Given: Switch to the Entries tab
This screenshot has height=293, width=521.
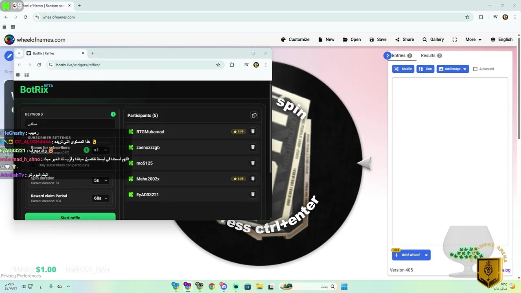Looking at the screenshot, I should pos(402,55).
